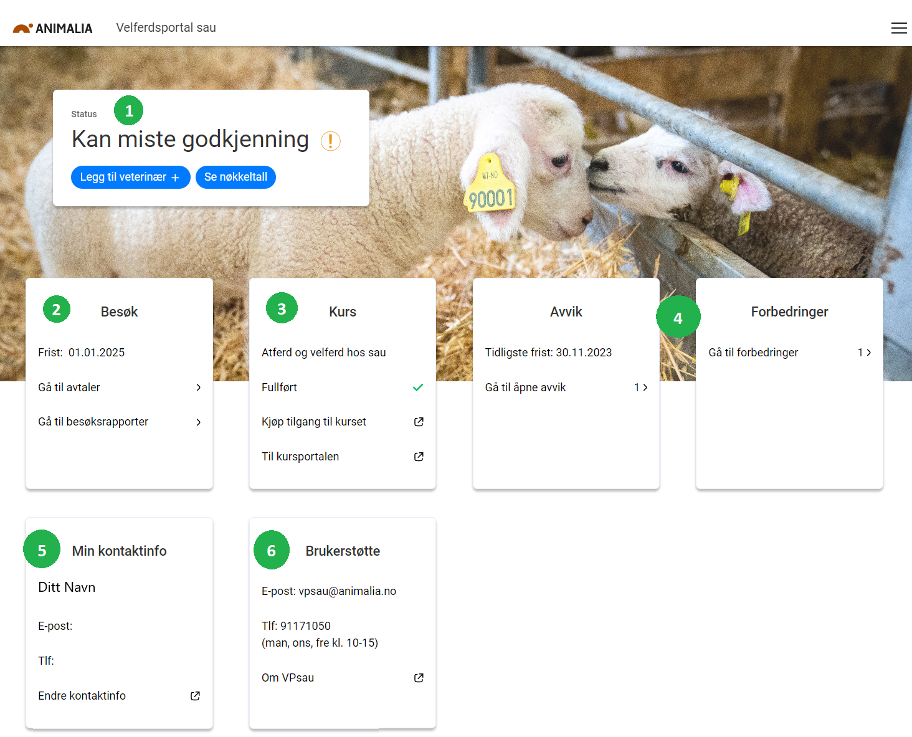
Task: Open external link icon for Endre kontaktinfo
Action: [195, 696]
